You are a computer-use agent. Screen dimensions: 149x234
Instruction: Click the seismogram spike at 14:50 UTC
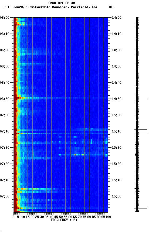[141, 98]
